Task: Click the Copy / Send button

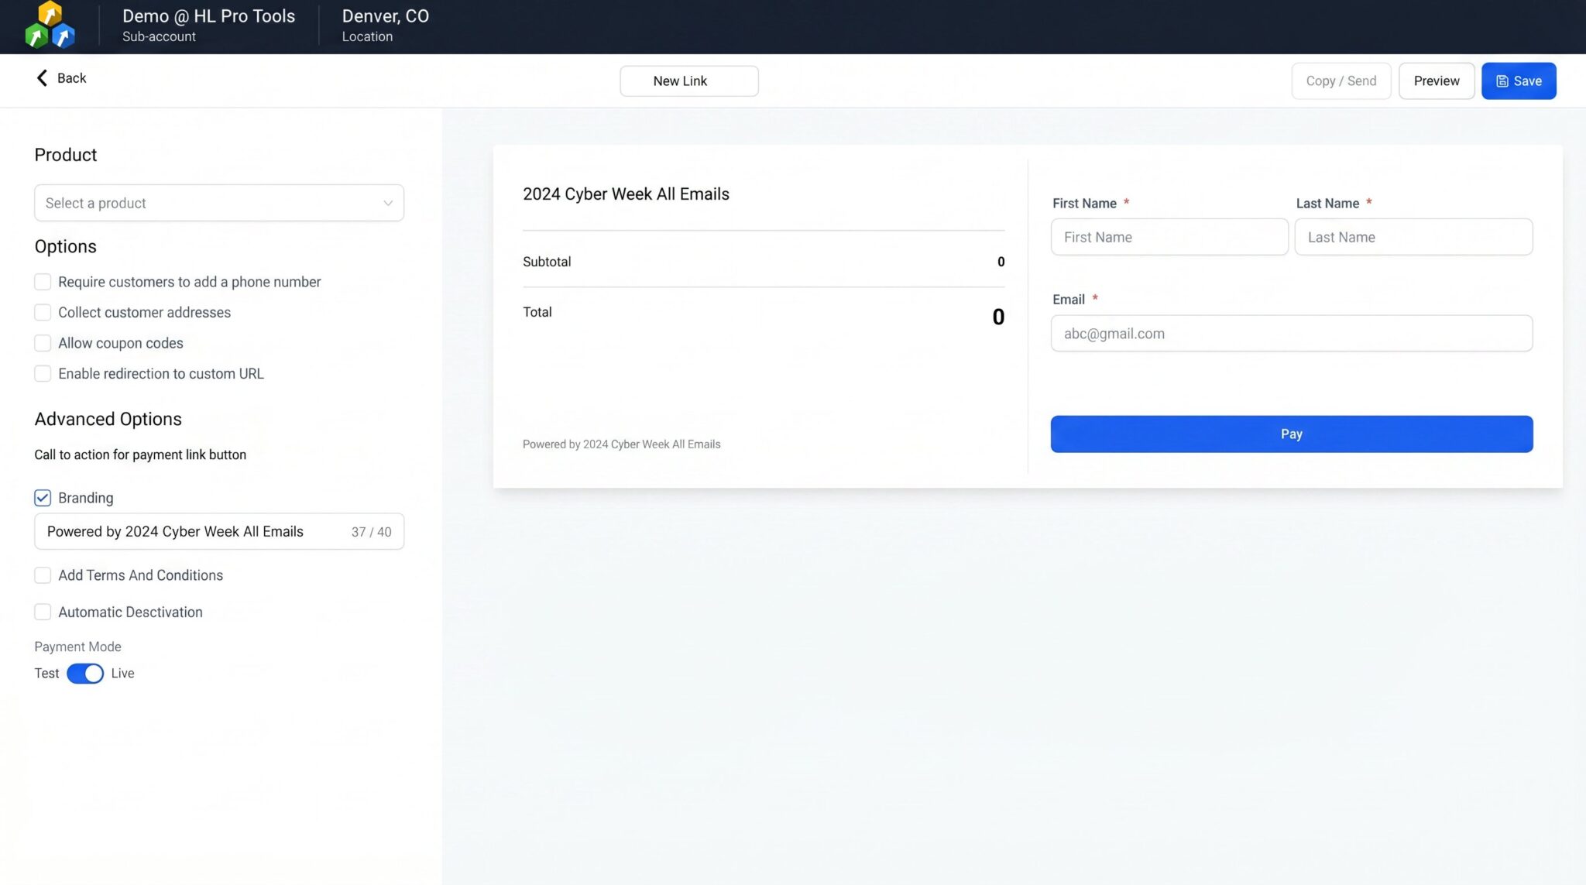Action: pyautogui.click(x=1341, y=81)
